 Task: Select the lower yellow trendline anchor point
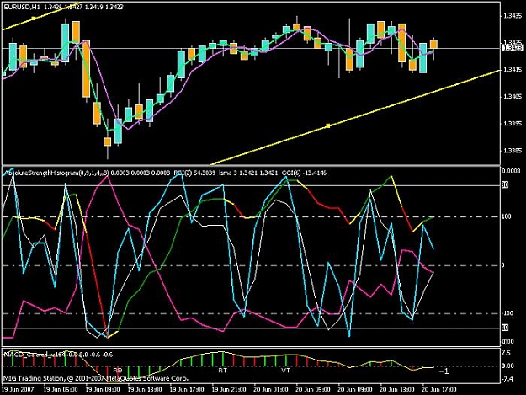point(328,125)
